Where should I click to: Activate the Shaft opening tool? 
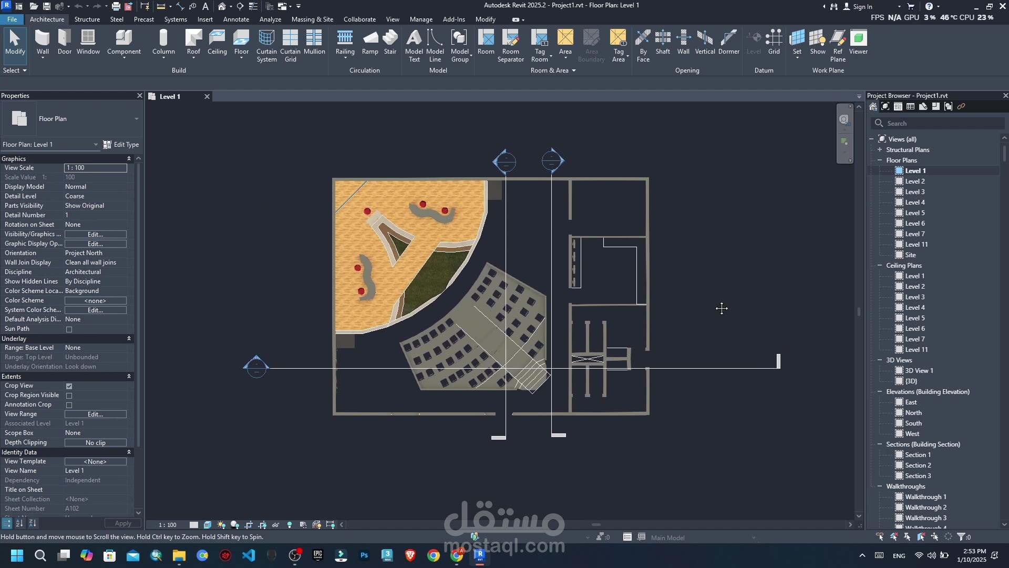[663, 42]
